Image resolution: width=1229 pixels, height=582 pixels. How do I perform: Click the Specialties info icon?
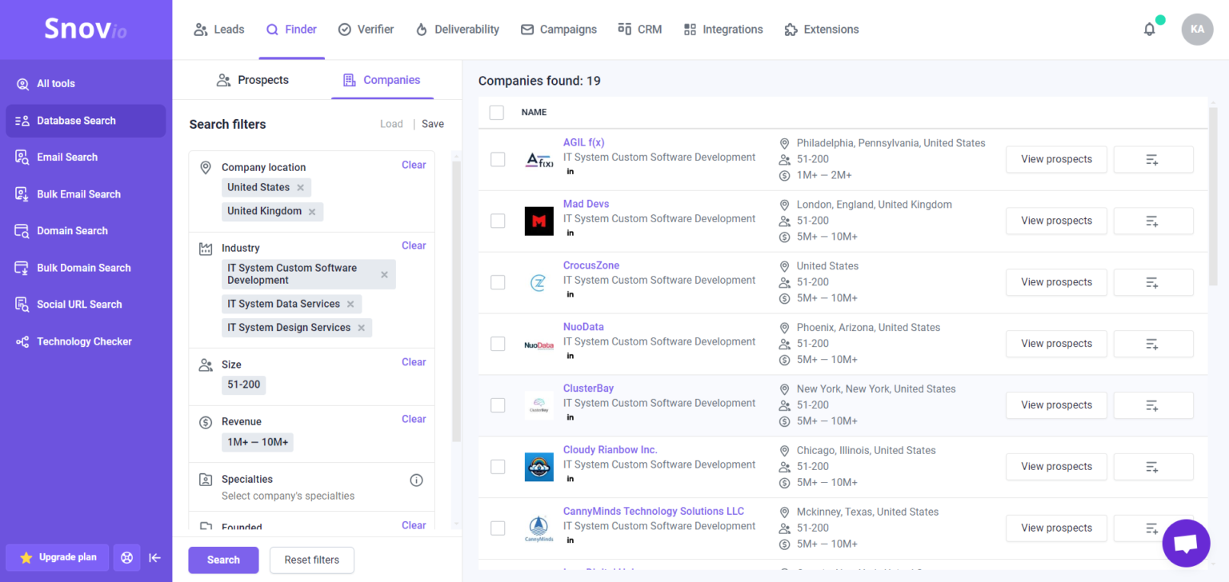pos(416,480)
